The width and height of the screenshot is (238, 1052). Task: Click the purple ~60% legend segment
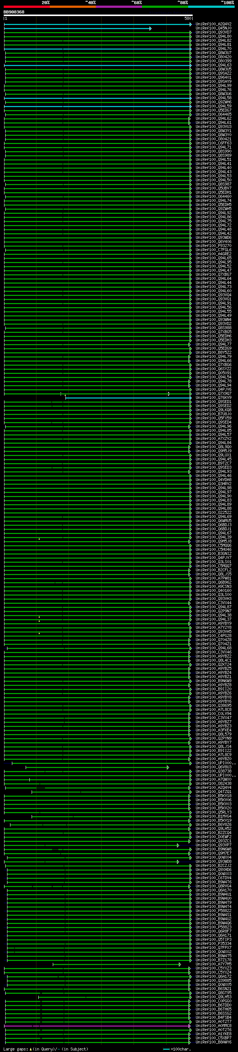[119, 7]
